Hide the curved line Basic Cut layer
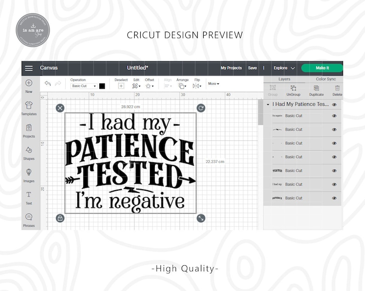 pos(334,130)
